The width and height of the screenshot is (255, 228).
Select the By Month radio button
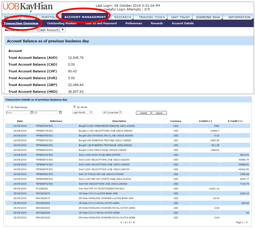tap(74, 107)
